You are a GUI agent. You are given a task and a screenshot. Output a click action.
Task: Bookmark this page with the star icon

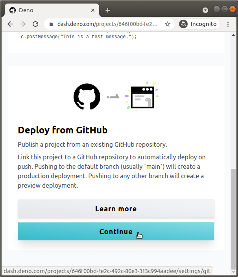pos(168,24)
